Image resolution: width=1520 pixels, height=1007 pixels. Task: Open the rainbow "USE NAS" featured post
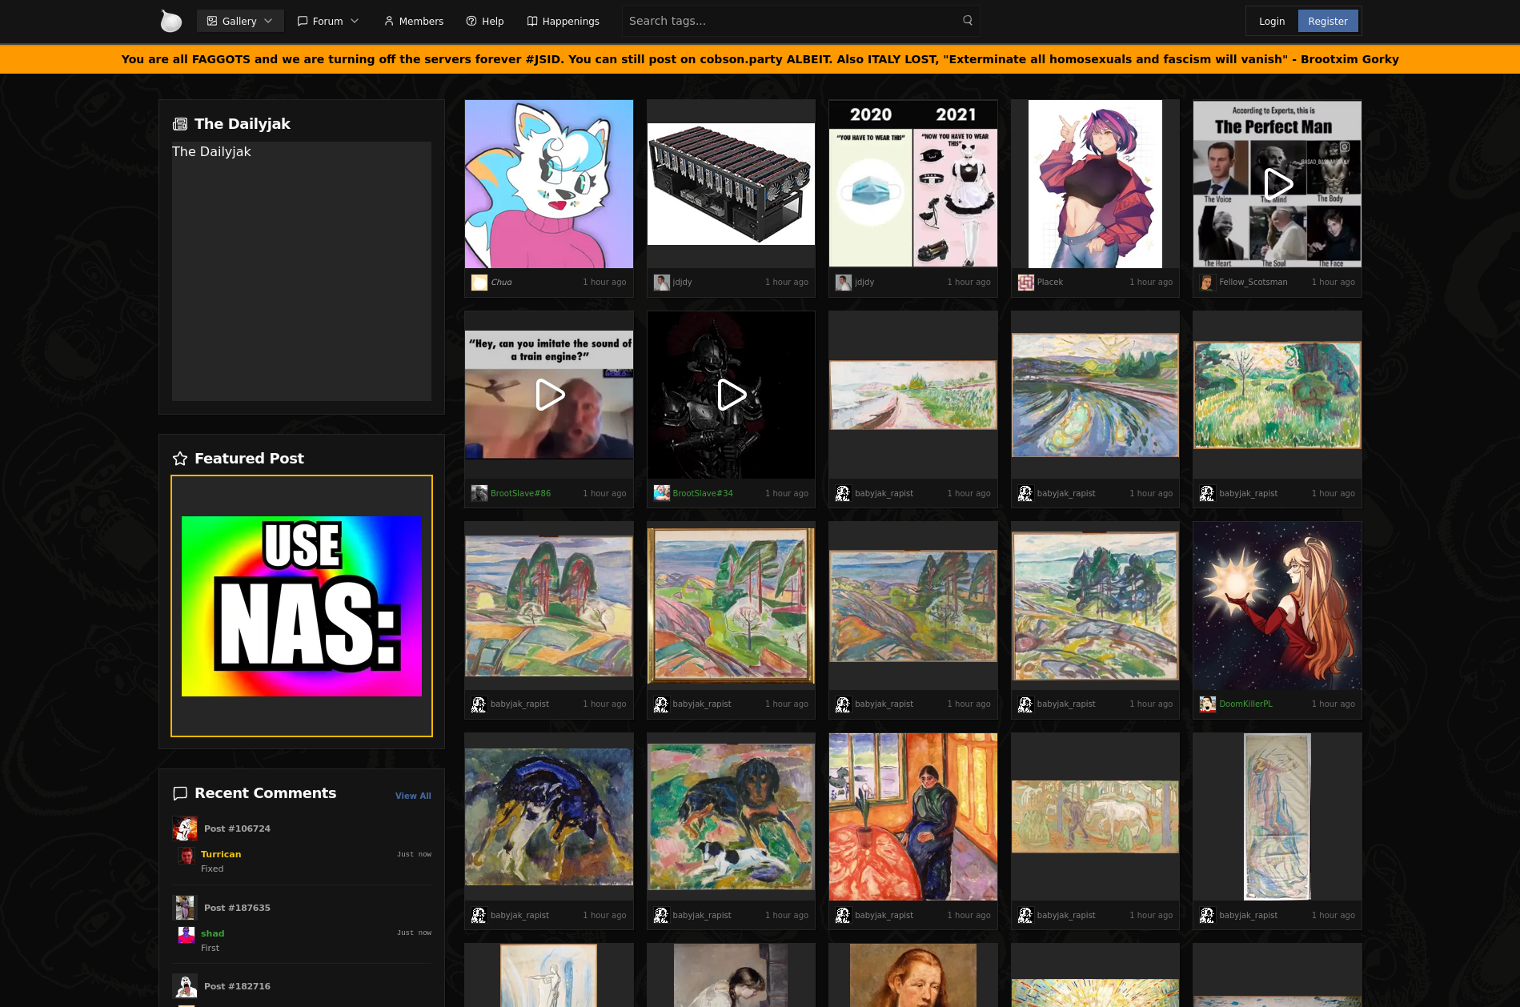click(302, 606)
